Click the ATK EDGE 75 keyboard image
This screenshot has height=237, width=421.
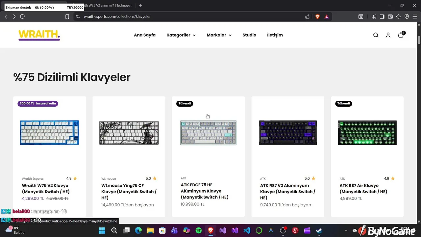point(208,133)
